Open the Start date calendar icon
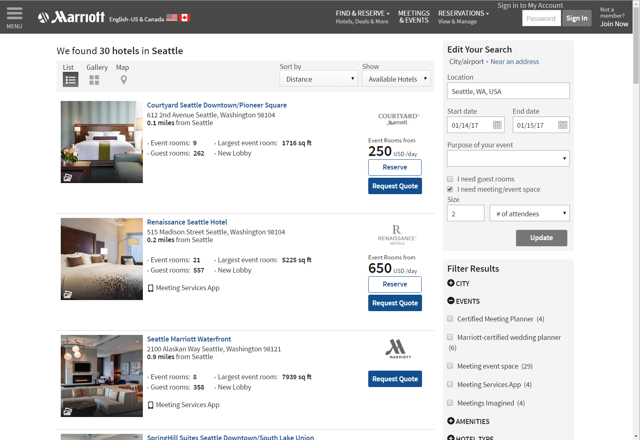 497,125
